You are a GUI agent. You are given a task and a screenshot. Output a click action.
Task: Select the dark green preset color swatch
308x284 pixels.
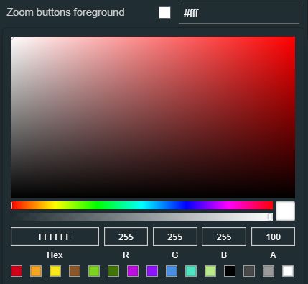113,271
